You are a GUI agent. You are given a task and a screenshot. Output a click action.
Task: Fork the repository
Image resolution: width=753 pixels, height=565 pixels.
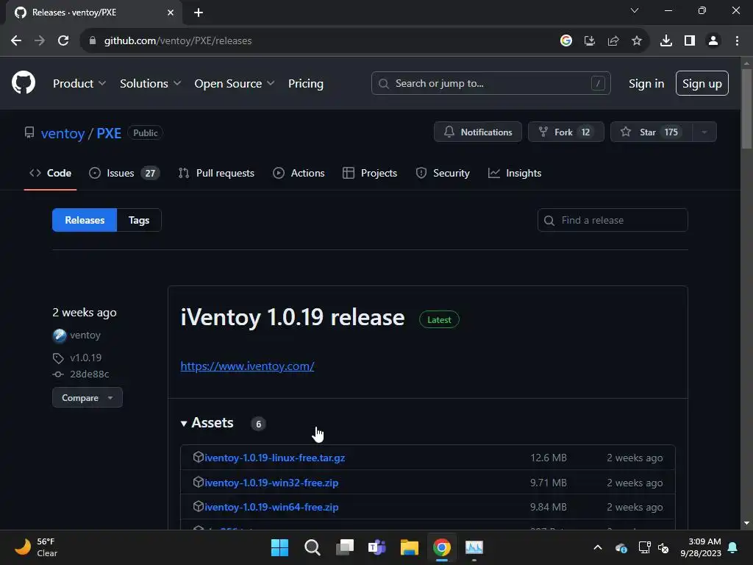(x=566, y=132)
